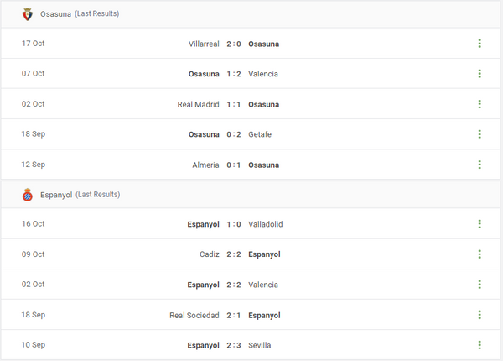Click the Espanyol club crest icon
The image size is (503, 361).
(x=28, y=195)
